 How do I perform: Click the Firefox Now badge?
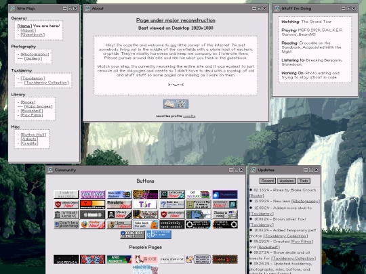tap(93, 225)
